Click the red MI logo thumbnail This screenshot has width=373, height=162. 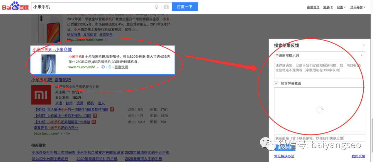tap(41, 95)
